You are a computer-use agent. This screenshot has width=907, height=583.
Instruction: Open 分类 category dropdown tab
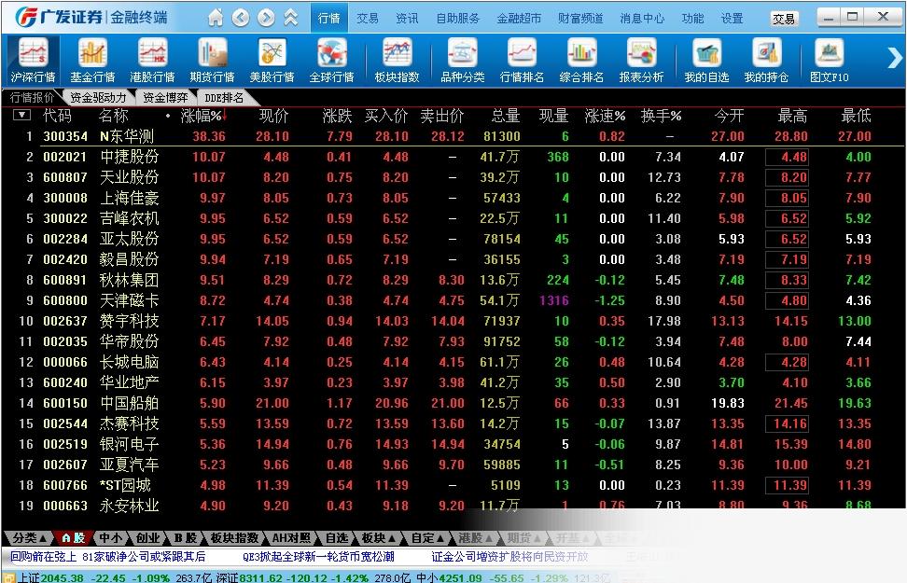[28, 538]
